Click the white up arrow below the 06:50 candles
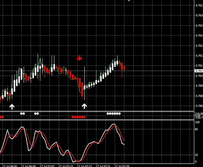203x167 pixels. click(x=12, y=107)
